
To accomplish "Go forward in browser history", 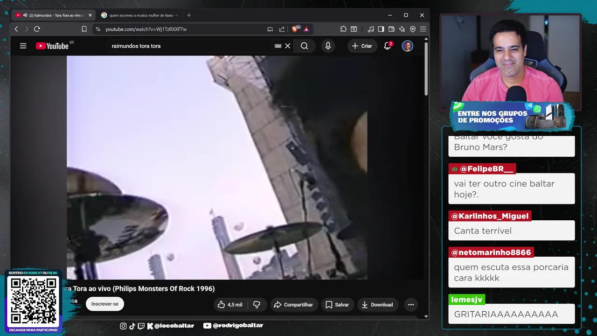I will point(27,29).
